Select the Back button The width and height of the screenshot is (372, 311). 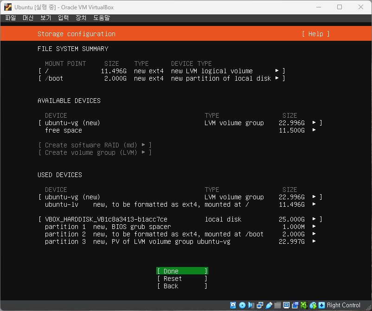point(182,286)
